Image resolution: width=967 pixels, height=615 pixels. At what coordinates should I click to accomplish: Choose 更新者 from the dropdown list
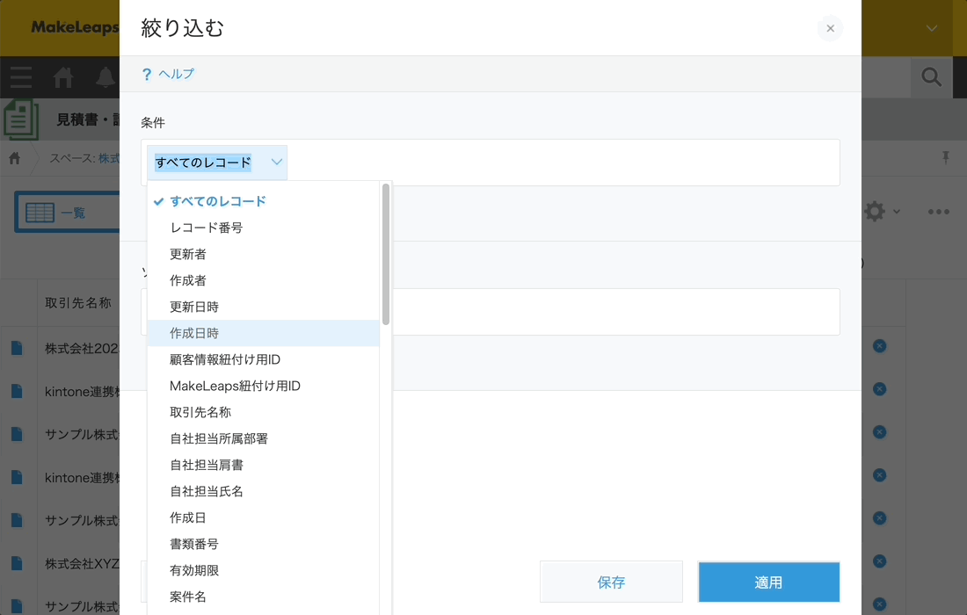click(264, 255)
